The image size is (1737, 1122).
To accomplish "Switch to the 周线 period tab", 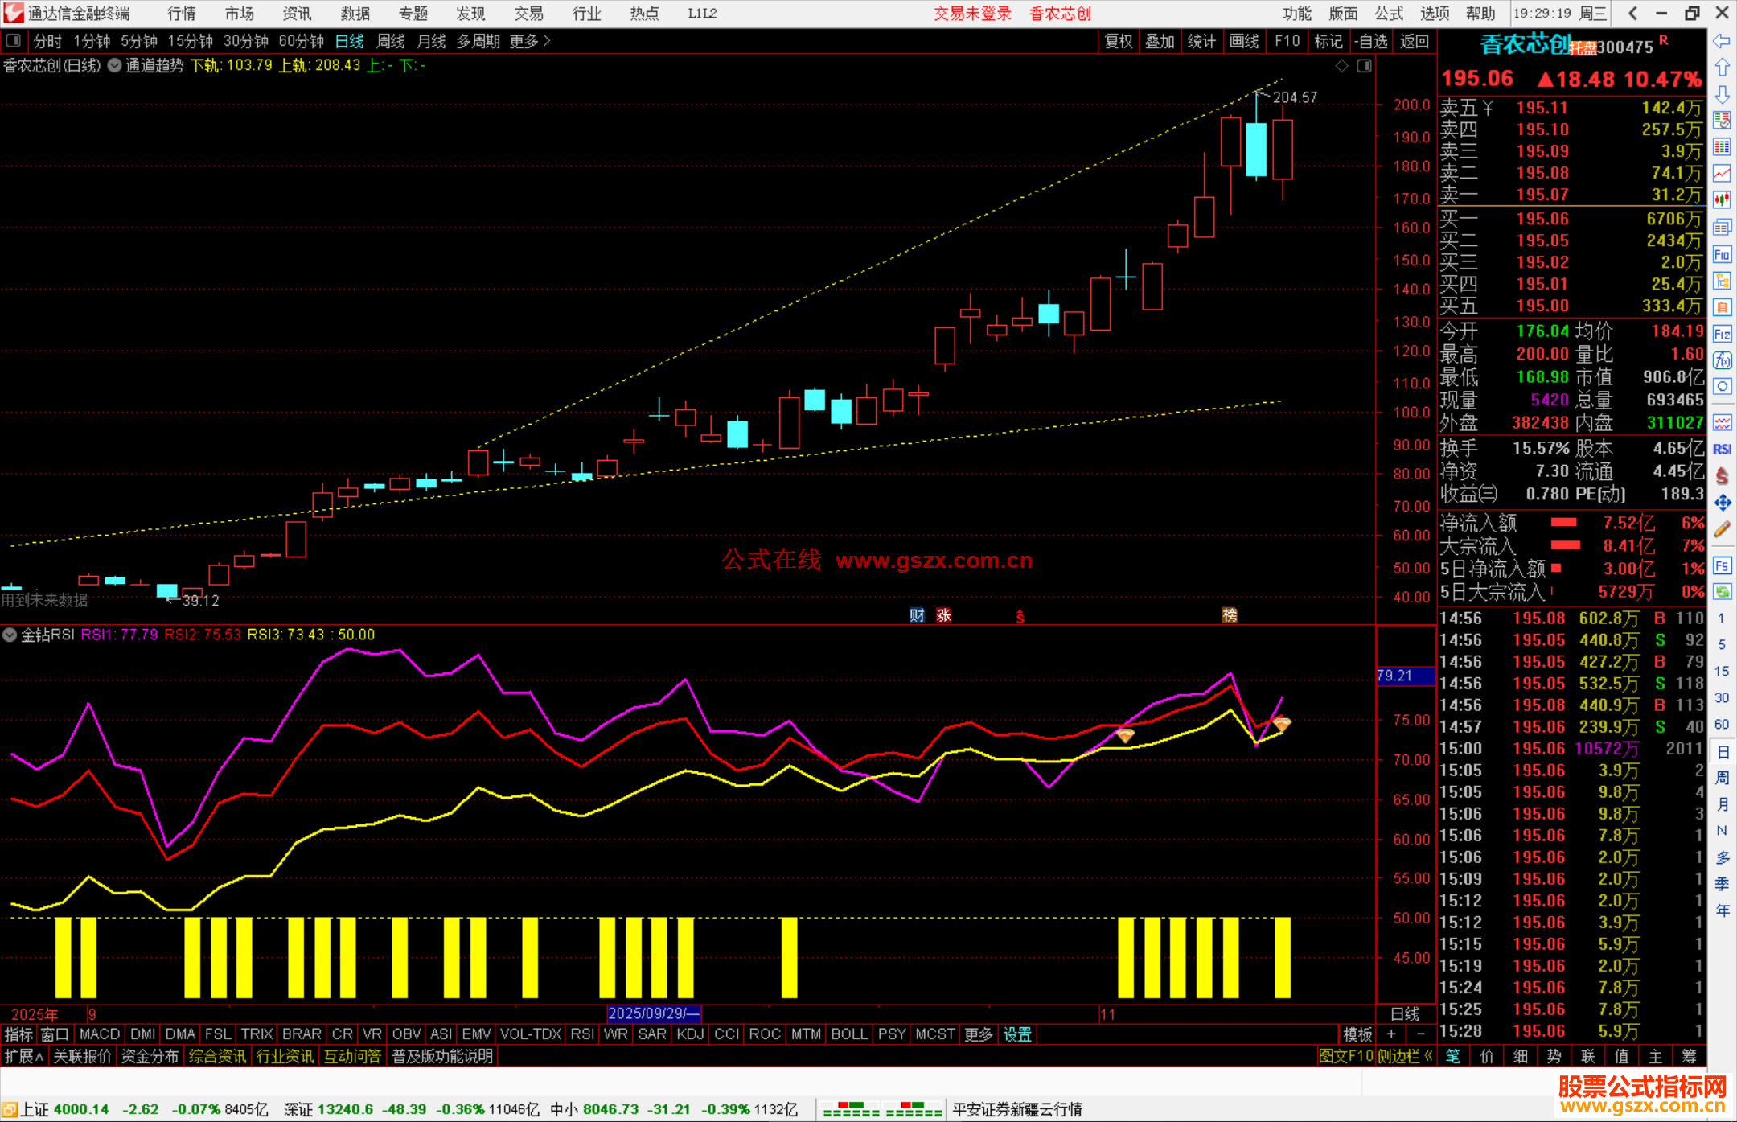I will (x=391, y=41).
